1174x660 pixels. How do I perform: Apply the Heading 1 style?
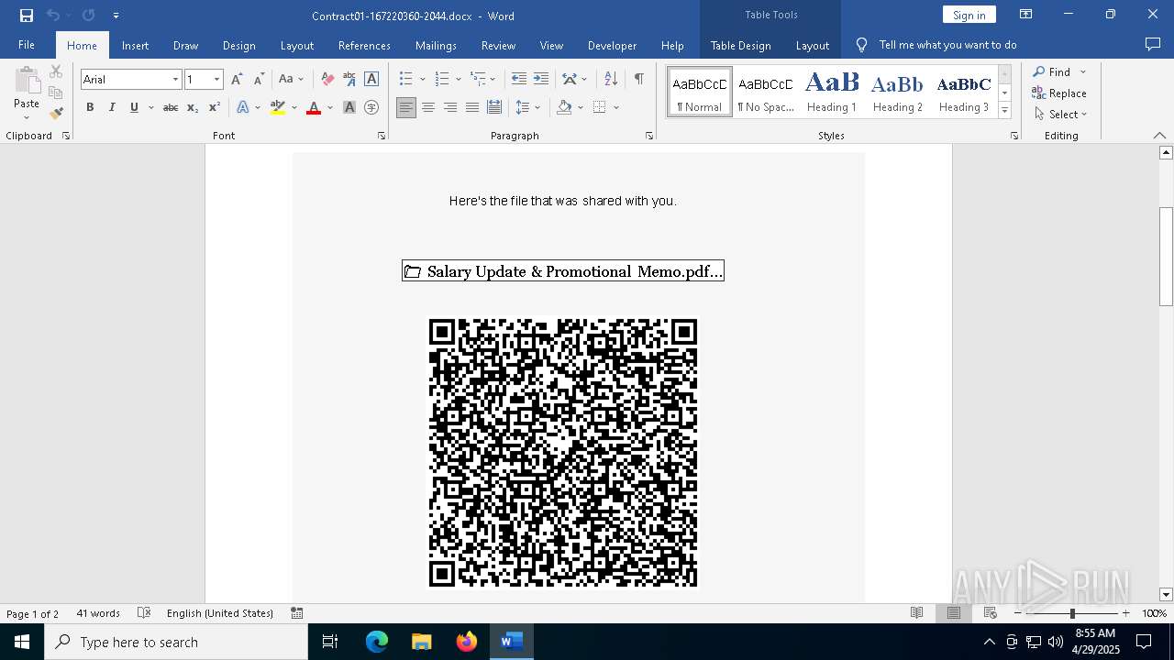tap(832, 92)
